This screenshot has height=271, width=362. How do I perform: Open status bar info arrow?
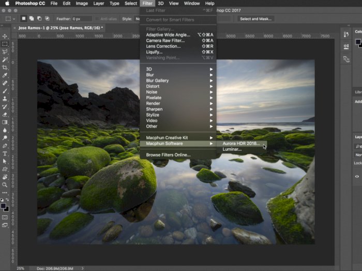83,268
